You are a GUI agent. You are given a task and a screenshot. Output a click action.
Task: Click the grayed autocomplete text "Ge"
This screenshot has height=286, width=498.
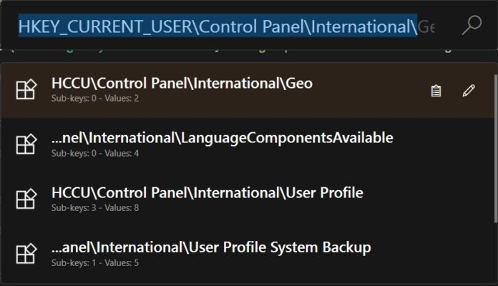point(426,27)
